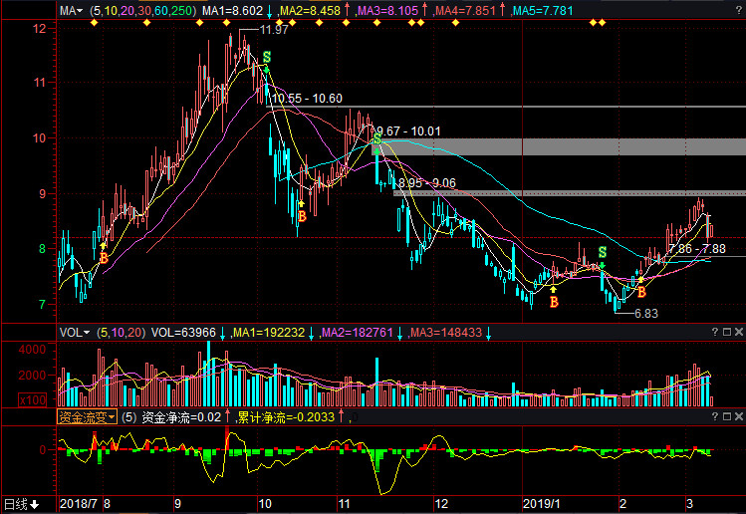Expand the VOL indicator dropdown

click(x=75, y=332)
